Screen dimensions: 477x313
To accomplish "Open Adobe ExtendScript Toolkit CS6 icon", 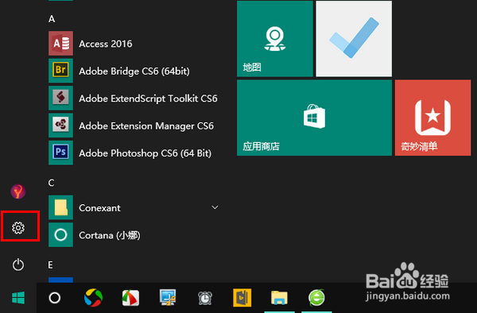I will 61,98.
